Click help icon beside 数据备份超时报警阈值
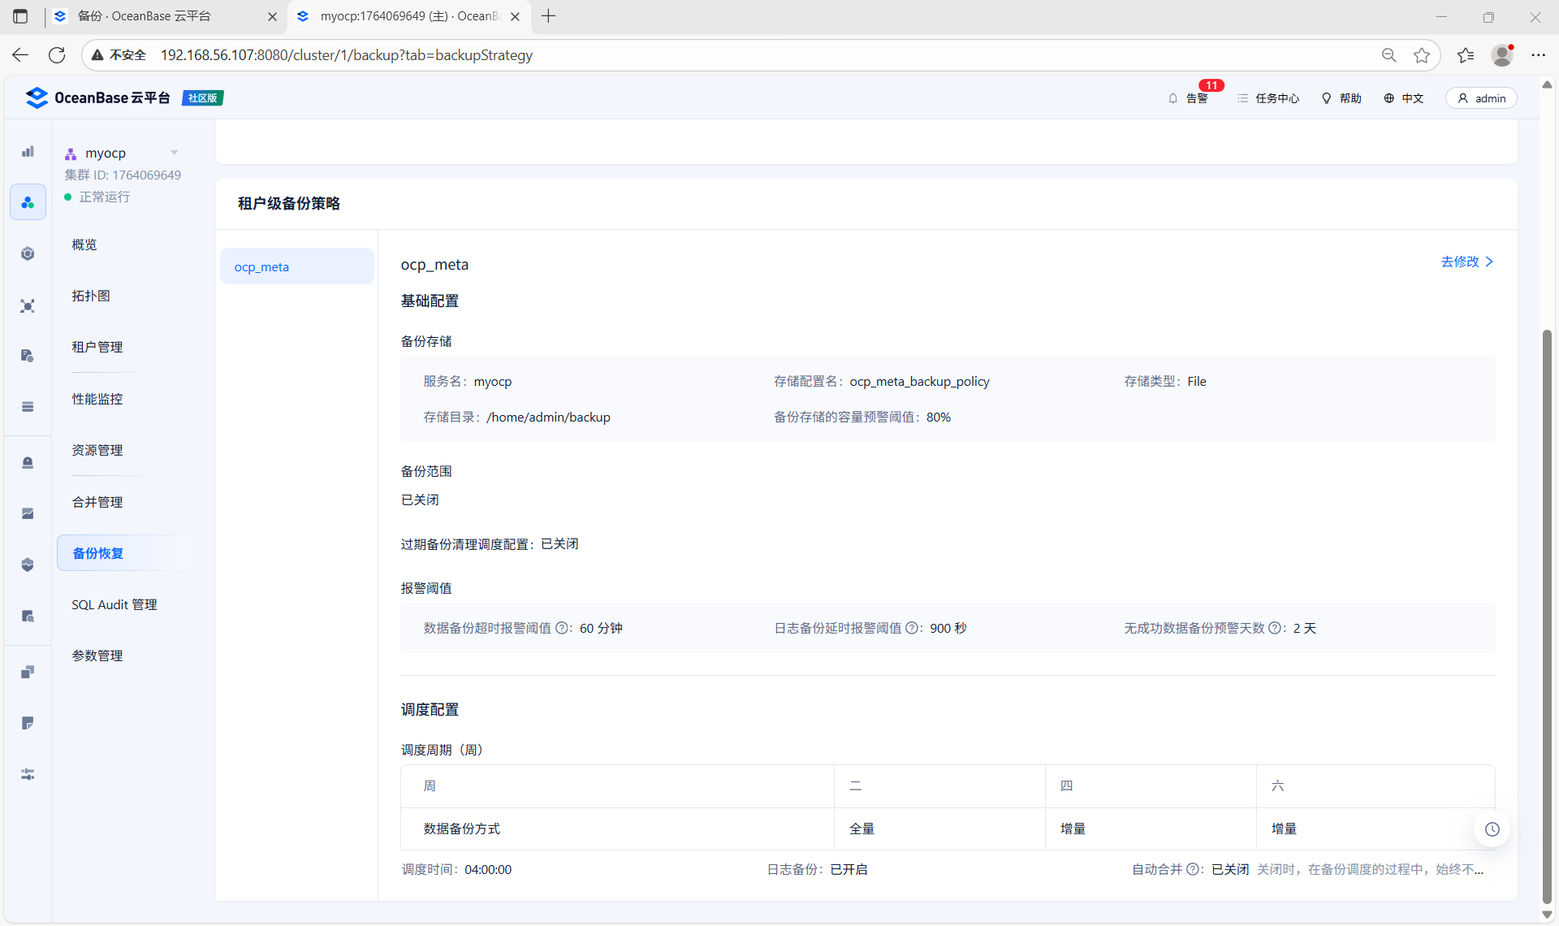The image size is (1559, 926). pyautogui.click(x=562, y=628)
